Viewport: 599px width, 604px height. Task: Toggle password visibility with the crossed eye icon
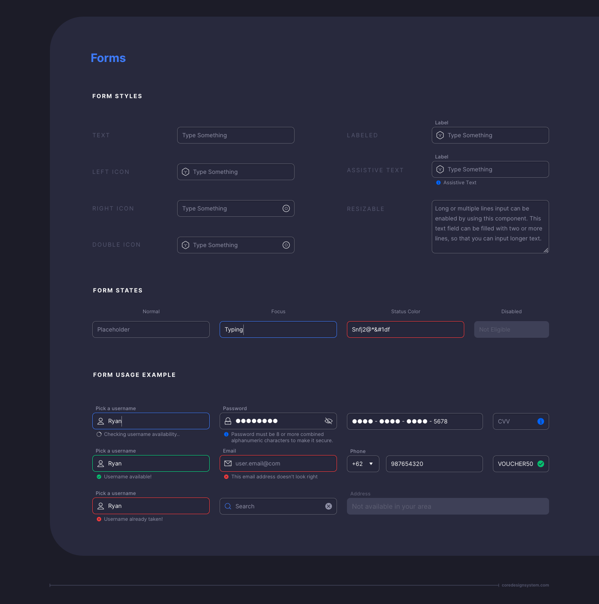(x=329, y=421)
